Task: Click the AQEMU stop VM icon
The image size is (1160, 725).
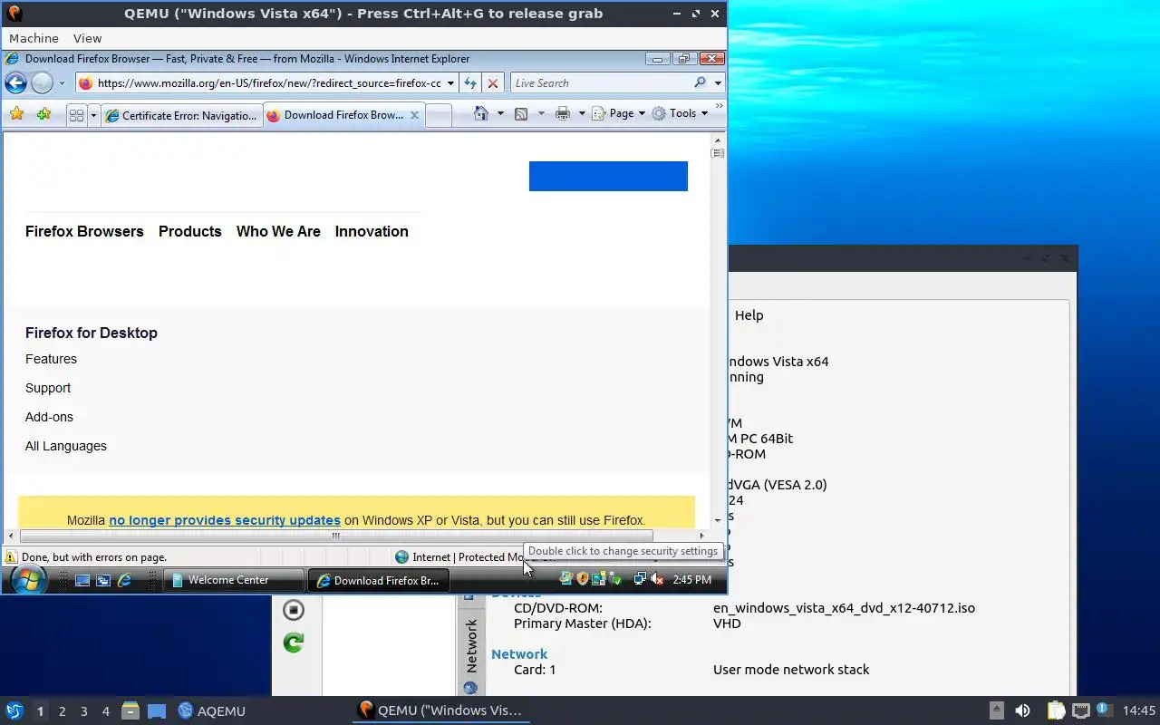Action: pyautogui.click(x=293, y=610)
